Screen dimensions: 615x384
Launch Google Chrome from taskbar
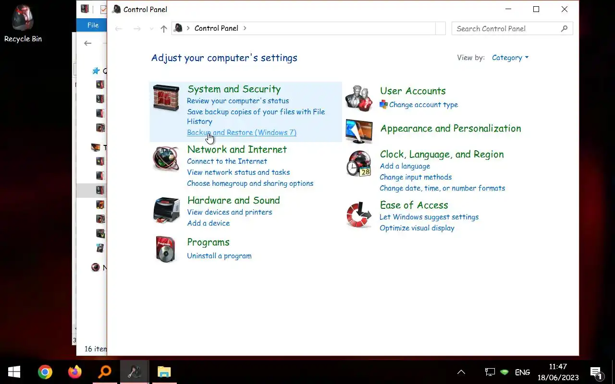coord(45,372)
